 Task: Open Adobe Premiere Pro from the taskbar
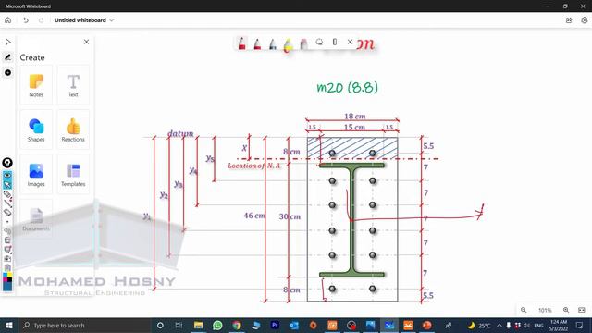pos(275,325)
